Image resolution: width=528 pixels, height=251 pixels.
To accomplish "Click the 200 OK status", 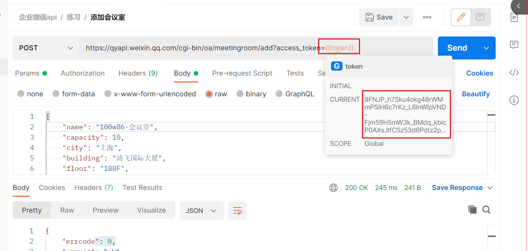I will tap(357, 188).
